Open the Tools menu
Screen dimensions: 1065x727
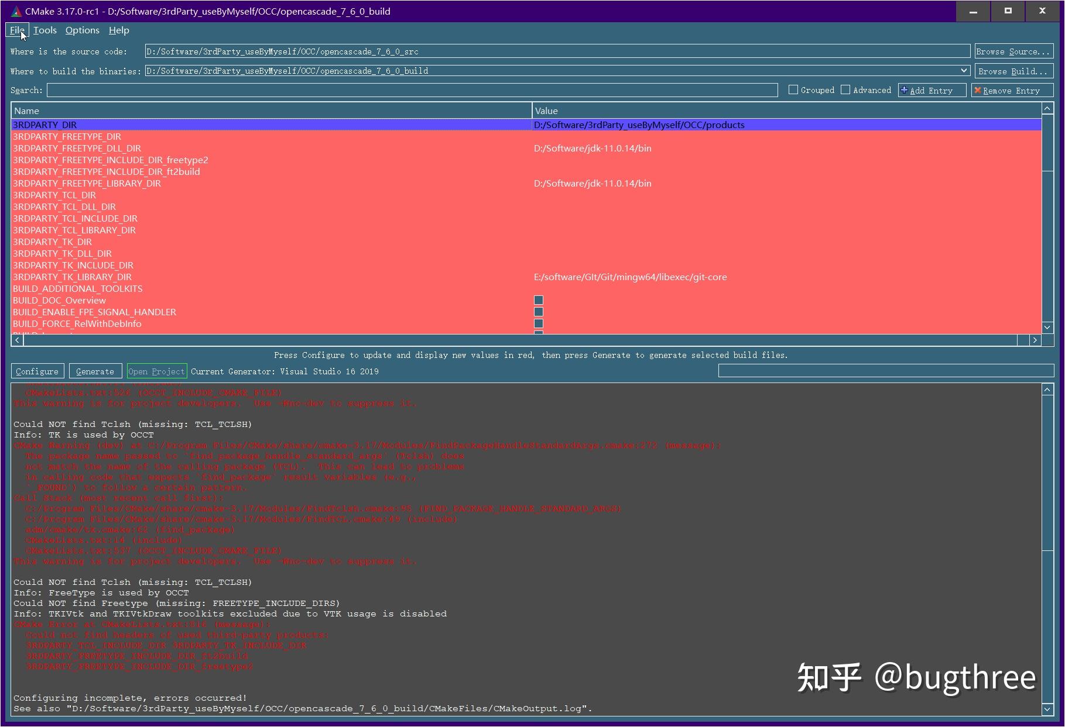(x=45, y=30)
